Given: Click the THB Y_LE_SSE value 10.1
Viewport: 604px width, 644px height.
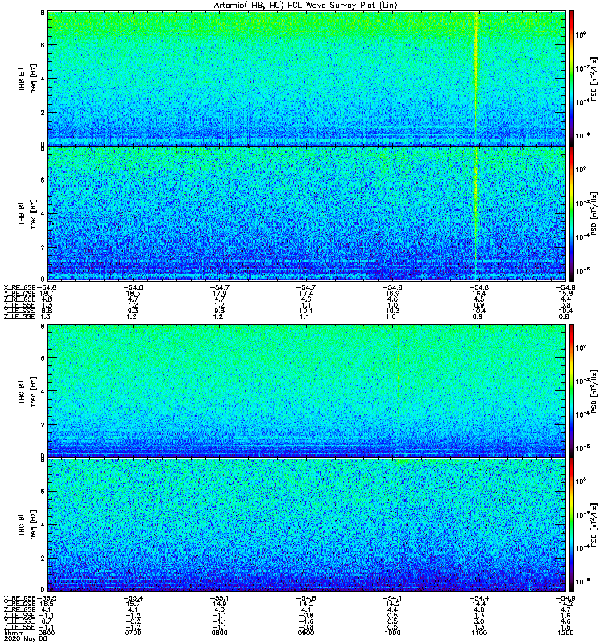Looking at the screenshot, I should pos(306,311).
